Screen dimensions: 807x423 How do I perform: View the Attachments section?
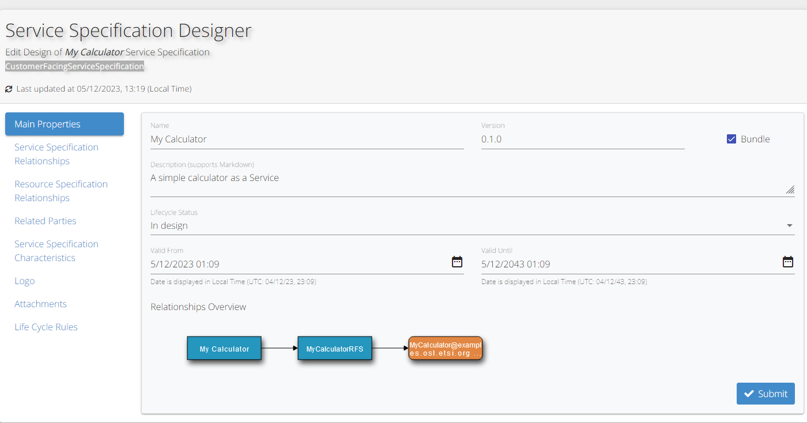pyautogui.click(x=40, y=304)
